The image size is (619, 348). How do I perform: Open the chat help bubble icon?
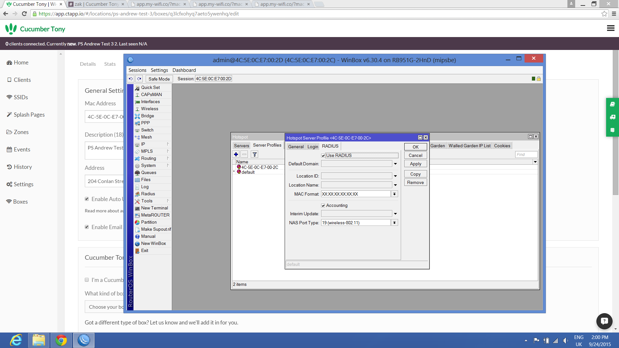(x=604, y=321)
